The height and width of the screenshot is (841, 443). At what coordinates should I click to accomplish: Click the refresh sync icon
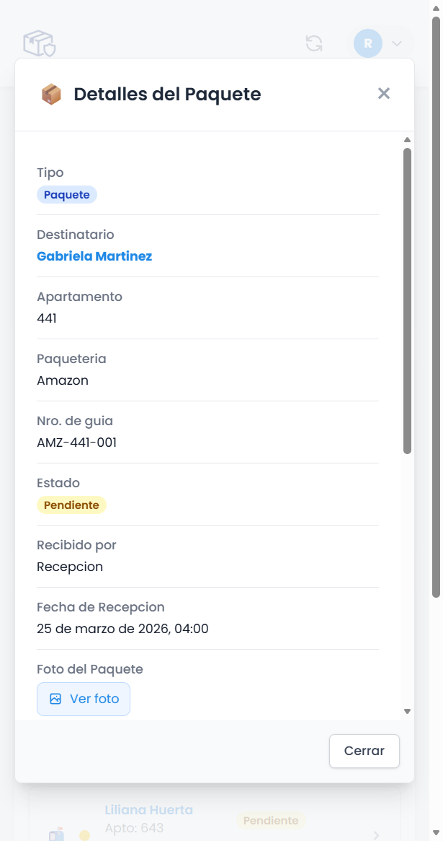coord(313,43)
